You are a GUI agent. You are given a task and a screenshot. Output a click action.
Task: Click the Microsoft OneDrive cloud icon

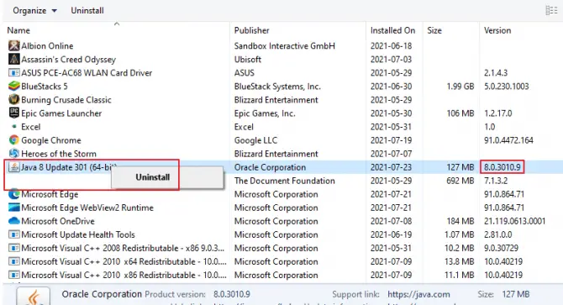[13, 221]
